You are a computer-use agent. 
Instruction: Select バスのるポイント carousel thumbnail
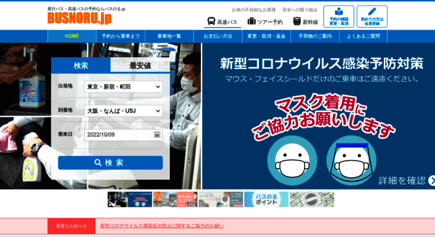266,199
